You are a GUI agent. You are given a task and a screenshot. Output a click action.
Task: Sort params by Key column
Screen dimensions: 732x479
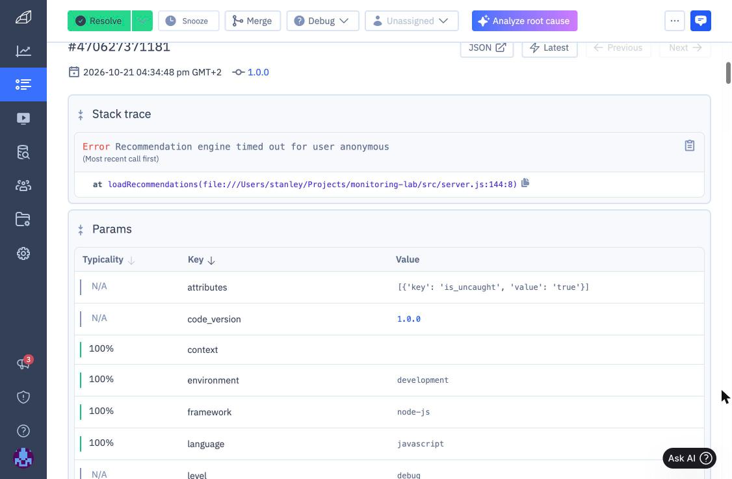coord(202,259)
